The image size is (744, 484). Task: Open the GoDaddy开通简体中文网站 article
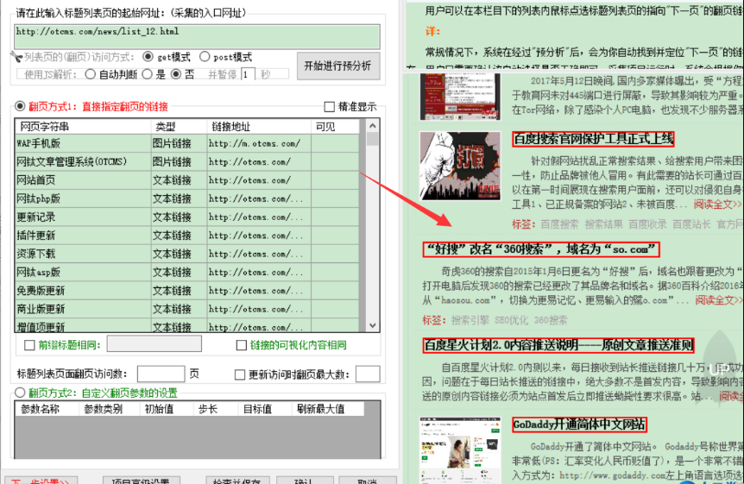click(x=579, y=424)
